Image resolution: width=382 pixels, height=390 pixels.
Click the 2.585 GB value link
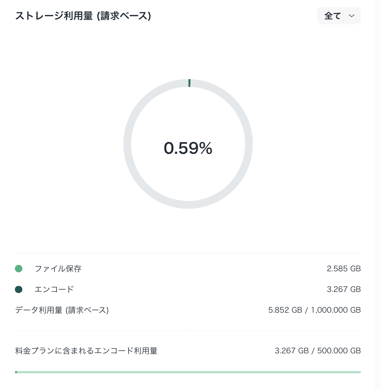click(344, 269)
